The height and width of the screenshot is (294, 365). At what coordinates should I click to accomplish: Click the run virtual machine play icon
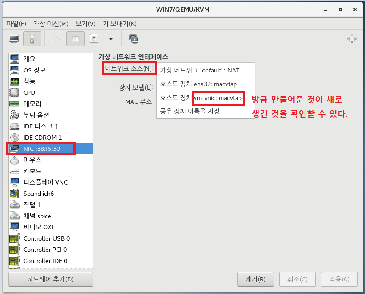click(57, 39)
